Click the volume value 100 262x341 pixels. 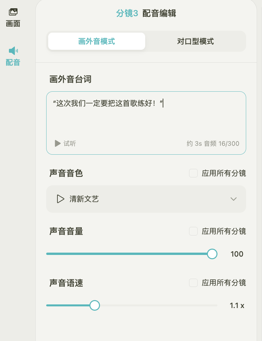pos(237,254)
